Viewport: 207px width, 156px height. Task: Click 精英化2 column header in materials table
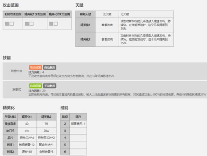46,117
